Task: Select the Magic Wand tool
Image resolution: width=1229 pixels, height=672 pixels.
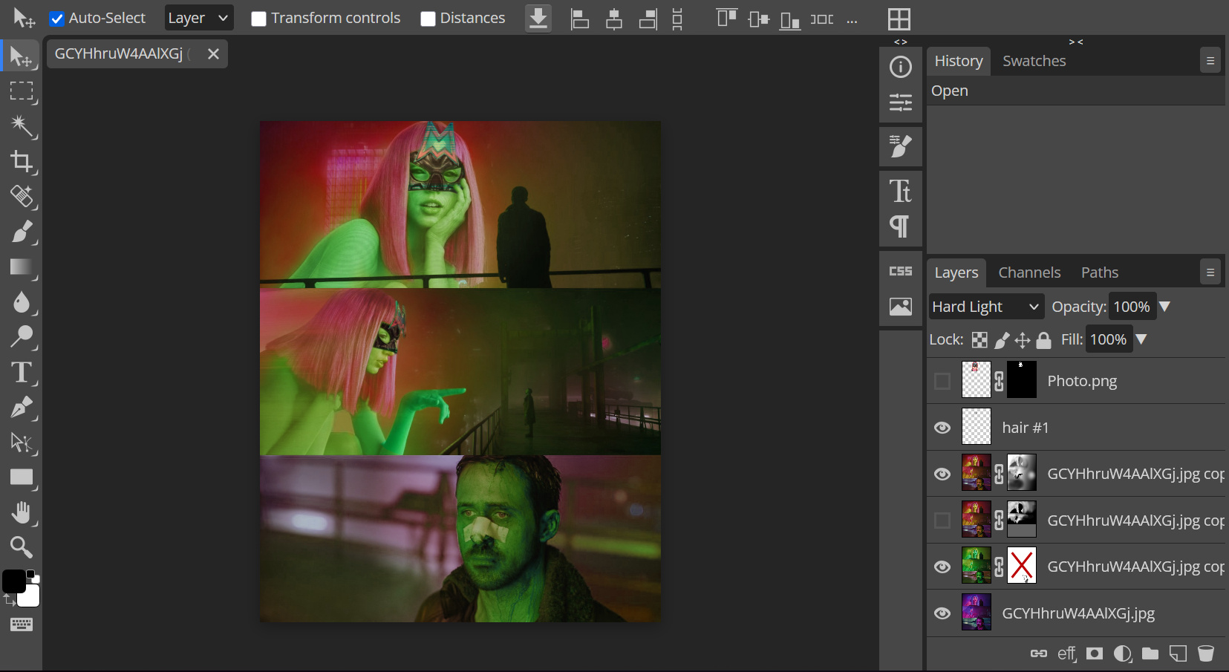Action: 22,126
